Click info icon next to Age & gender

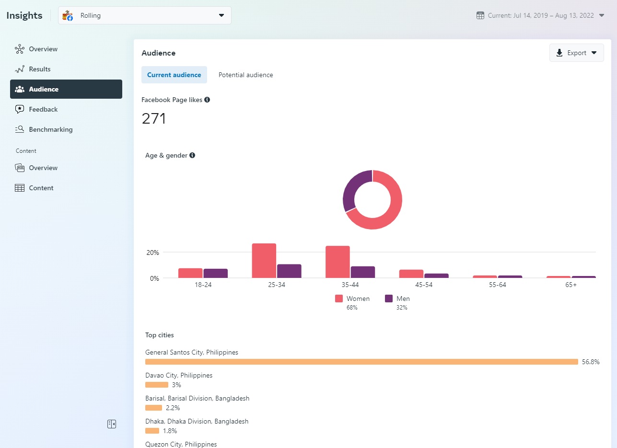point(192,155)
